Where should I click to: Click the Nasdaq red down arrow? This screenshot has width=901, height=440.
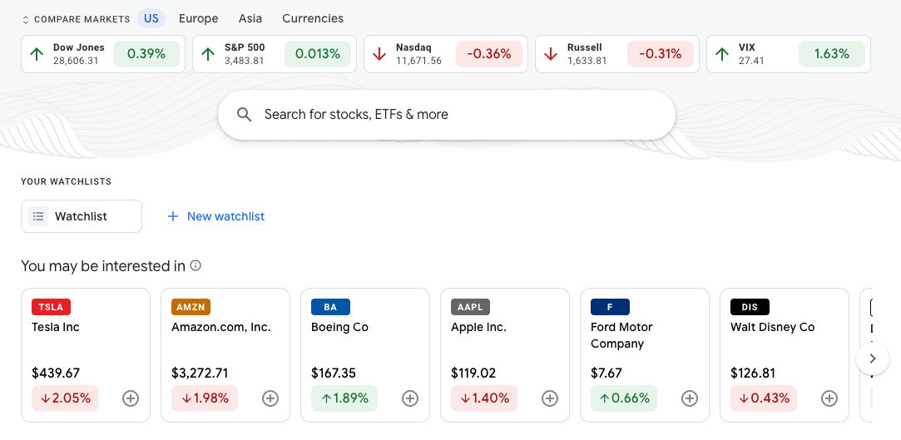[379, 54]
